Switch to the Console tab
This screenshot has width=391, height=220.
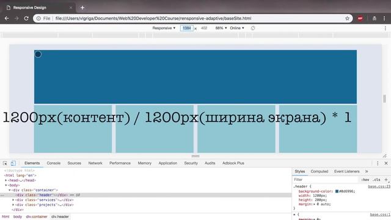[54, 163]
